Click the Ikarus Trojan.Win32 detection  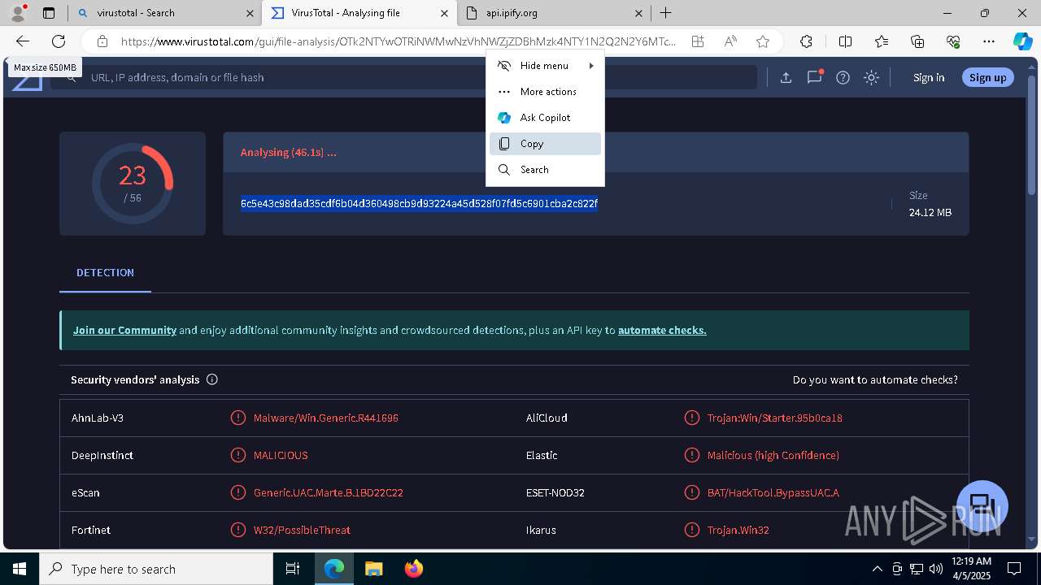(x=738, y=530)
